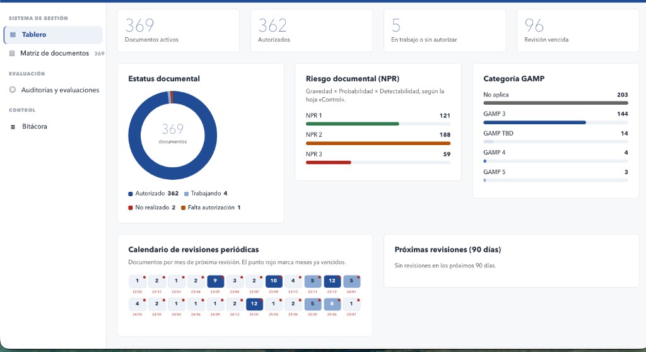Click the Categoría GAMP heading
Image resolution: width=646 pixels, height=352 pixels.
[x=514, y=79]
